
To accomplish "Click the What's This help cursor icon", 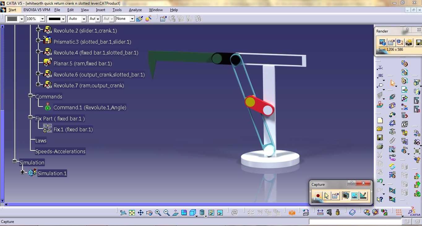I will [380, 199].
